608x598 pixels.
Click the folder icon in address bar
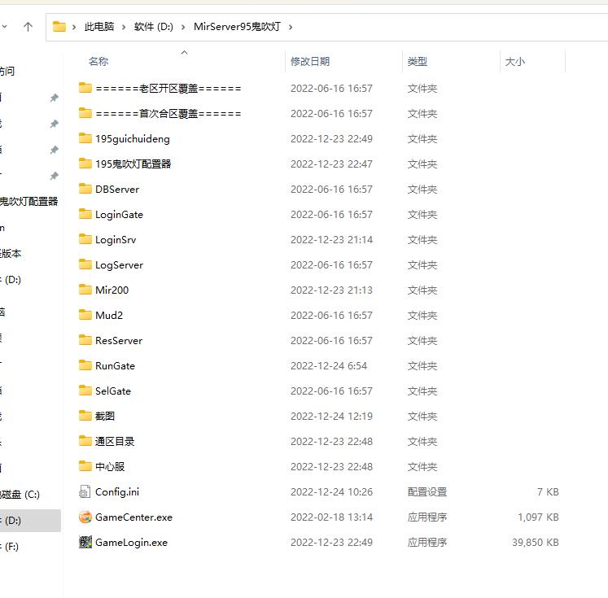point(59,27)
